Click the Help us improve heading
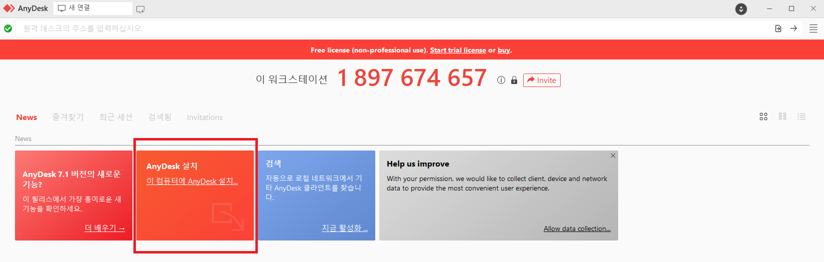This screenshot has width=824, height=262. pyautogui.click(x=418, y=164)
